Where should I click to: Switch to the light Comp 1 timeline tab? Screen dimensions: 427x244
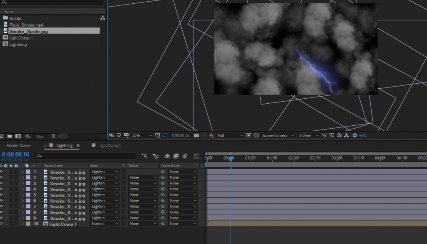pos(110,146)
